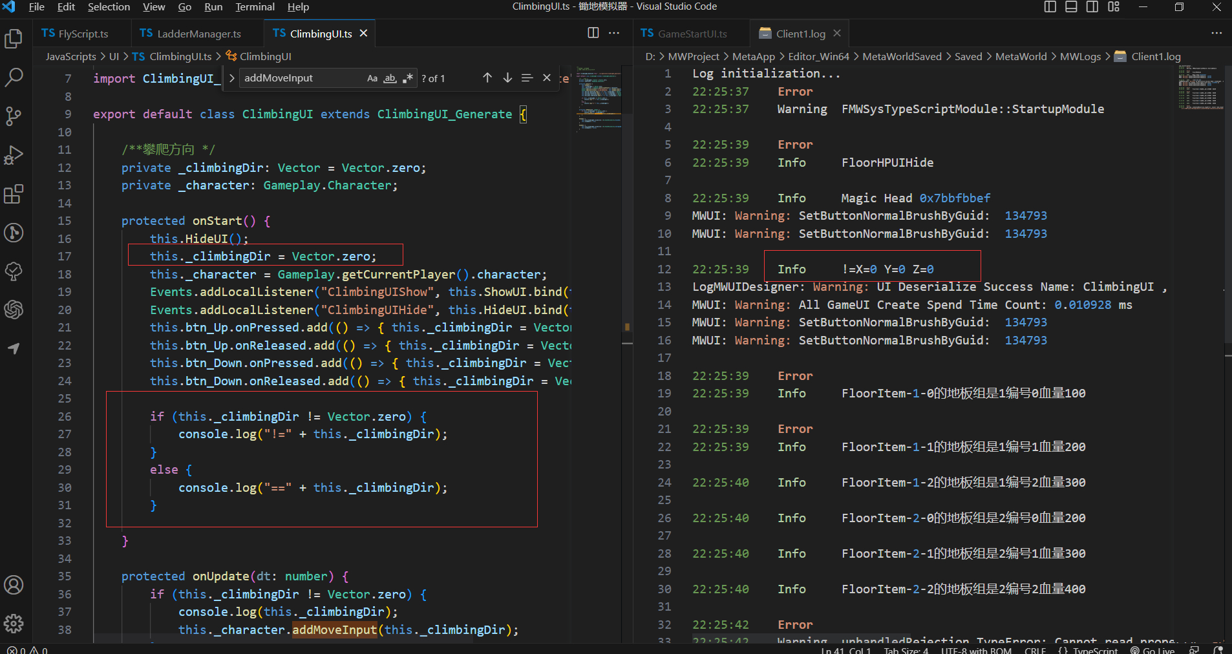Open the Explorer view in activity bar
This screenshot has height=654, width=1232.
(14, 39)
